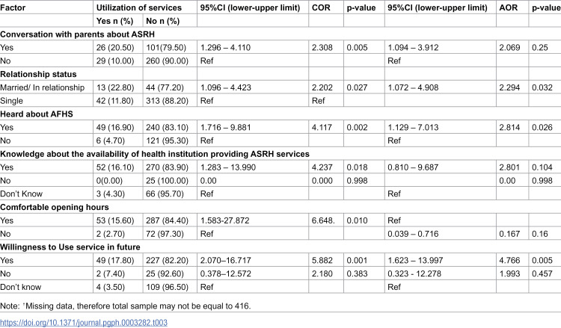Click the Married/ In relationship cell
Viewport: 561px width, 328px height.
[x=42, y=87]
